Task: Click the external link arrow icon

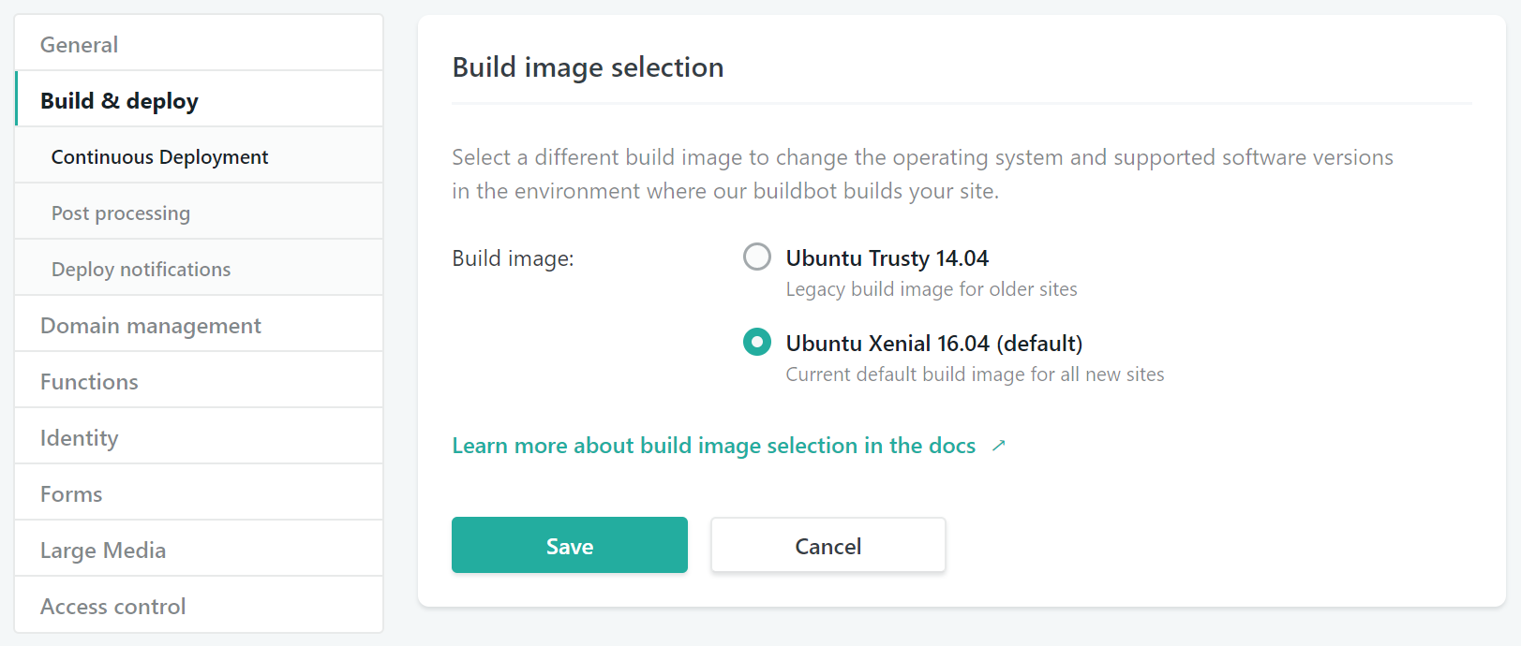Action: 998,446
